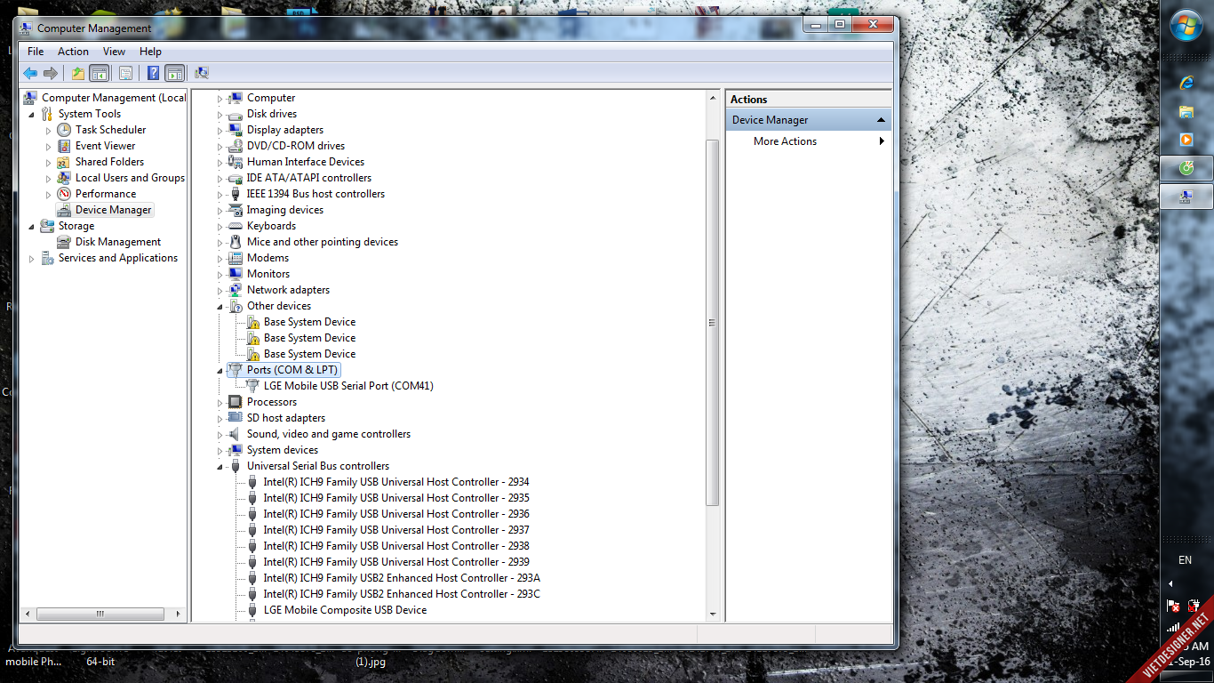Toggle the Show/Hide Action Pane button

(x=175, y=73)
